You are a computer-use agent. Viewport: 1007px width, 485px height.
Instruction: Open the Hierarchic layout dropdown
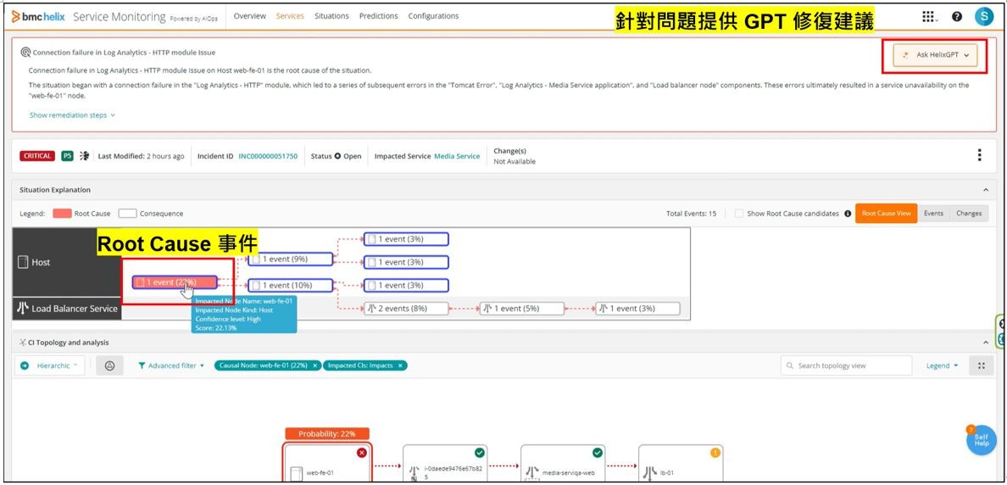tap(50, 365)
